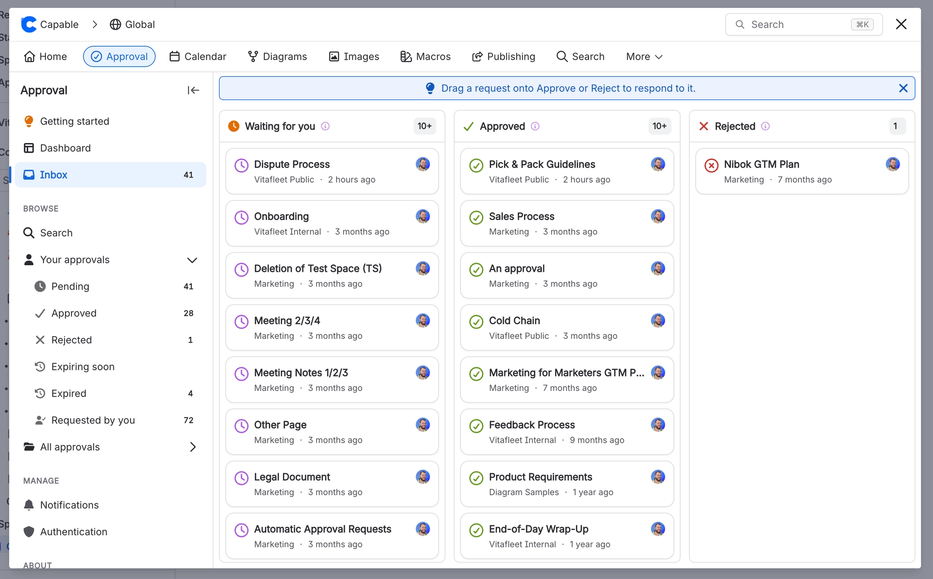The height and width of the screenshot is (579, 933).
Task: Click pending clock icon on Legal Document card
Action: coord(241,478)
